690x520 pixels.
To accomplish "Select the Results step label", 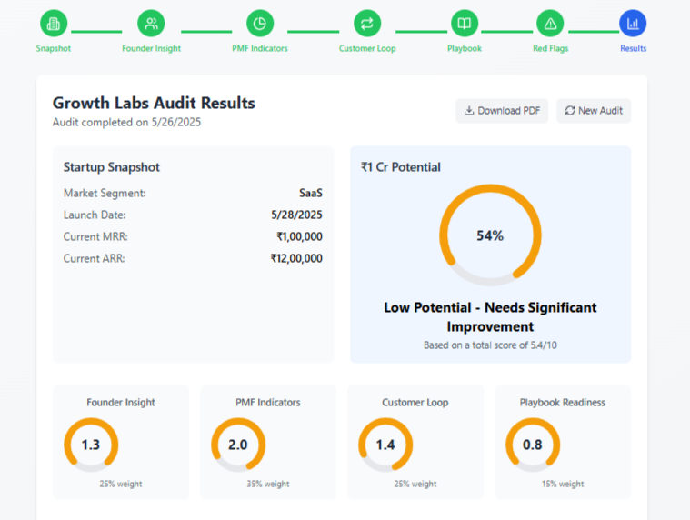I will pos(634,48).
